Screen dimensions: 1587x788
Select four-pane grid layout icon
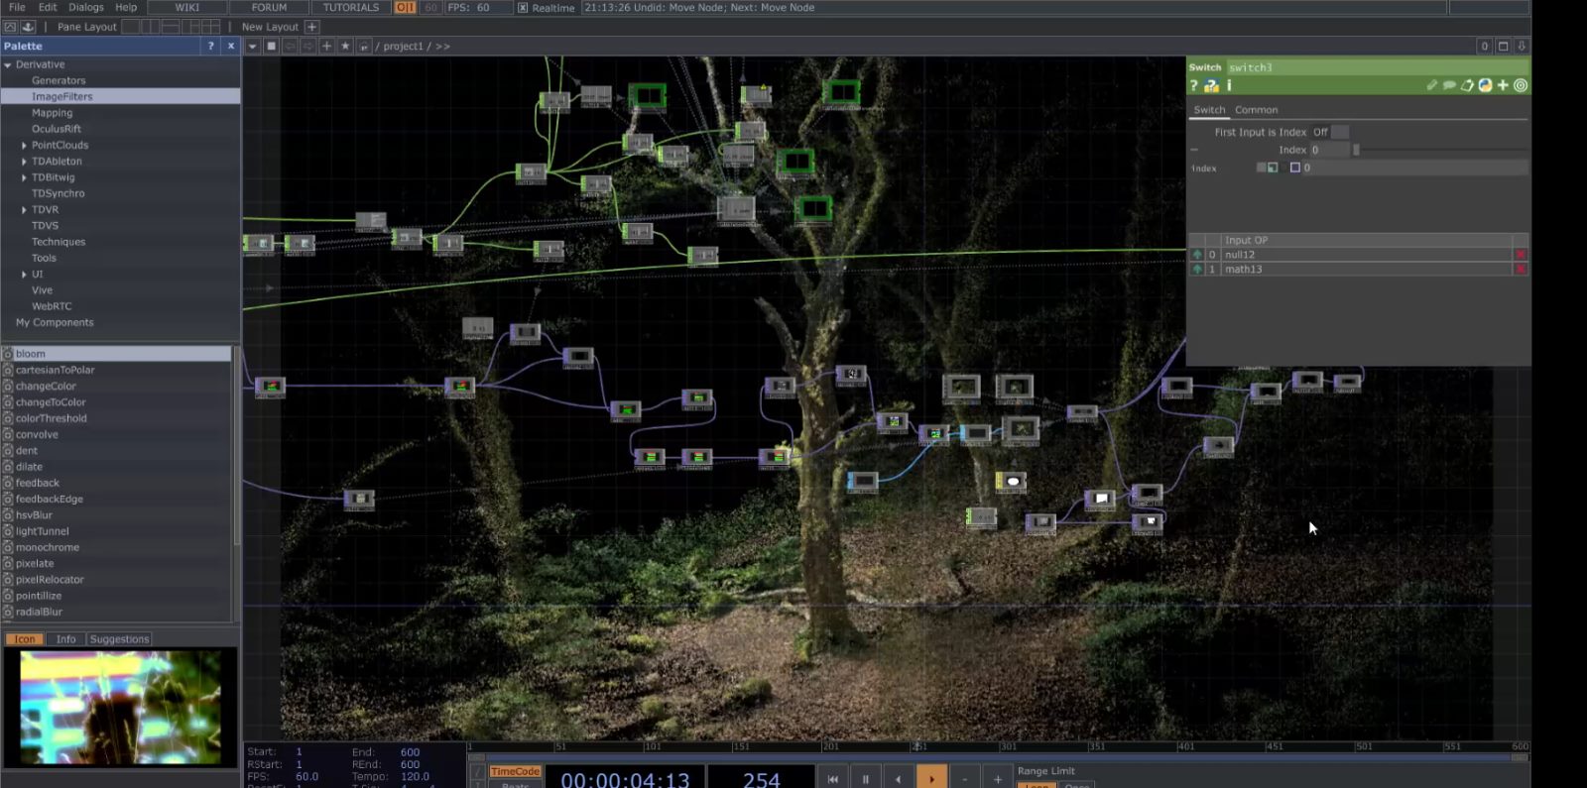(211, 27)
